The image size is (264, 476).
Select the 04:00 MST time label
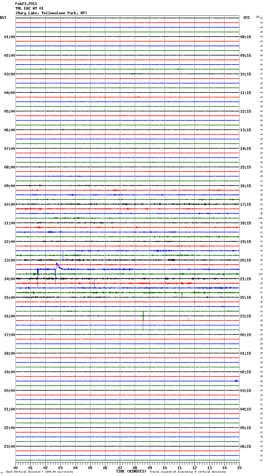pyautogui.click(x=10, y=93)
